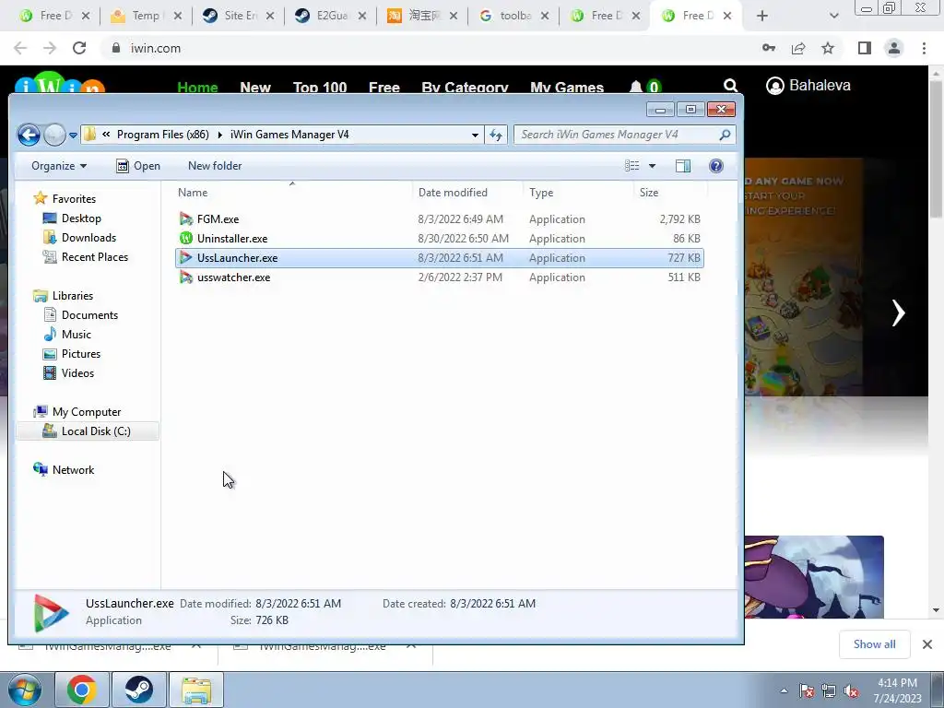Select Network in navigation pane
944x708 pixels.
(x=73, y=469)
